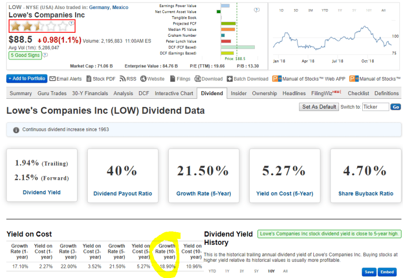Select 5Y range in dividend yield history
Screen dimensions: 403x278
coord(256,271)
